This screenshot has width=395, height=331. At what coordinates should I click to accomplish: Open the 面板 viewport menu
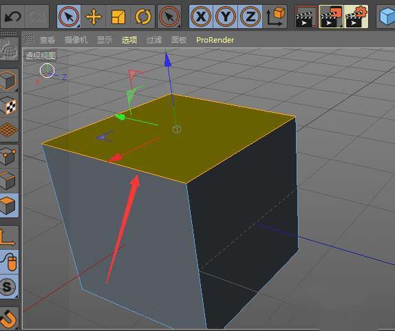[x=179, y=40]
